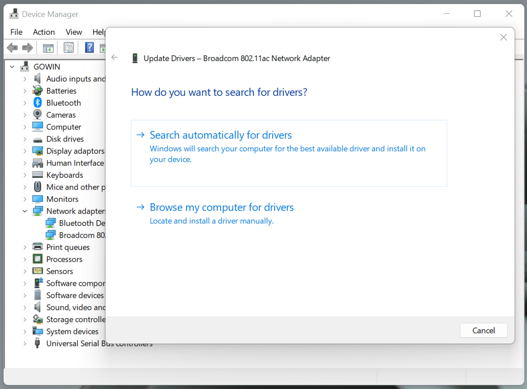Click the Processors category icon
This screenshot has height=389, width=527.
tap(37, 259)
